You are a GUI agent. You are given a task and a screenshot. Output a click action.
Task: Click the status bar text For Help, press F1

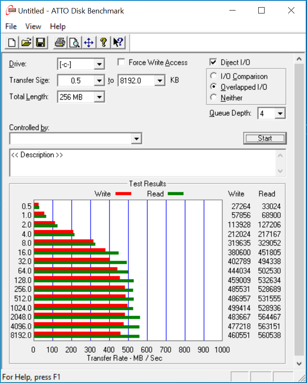point(31,377)
